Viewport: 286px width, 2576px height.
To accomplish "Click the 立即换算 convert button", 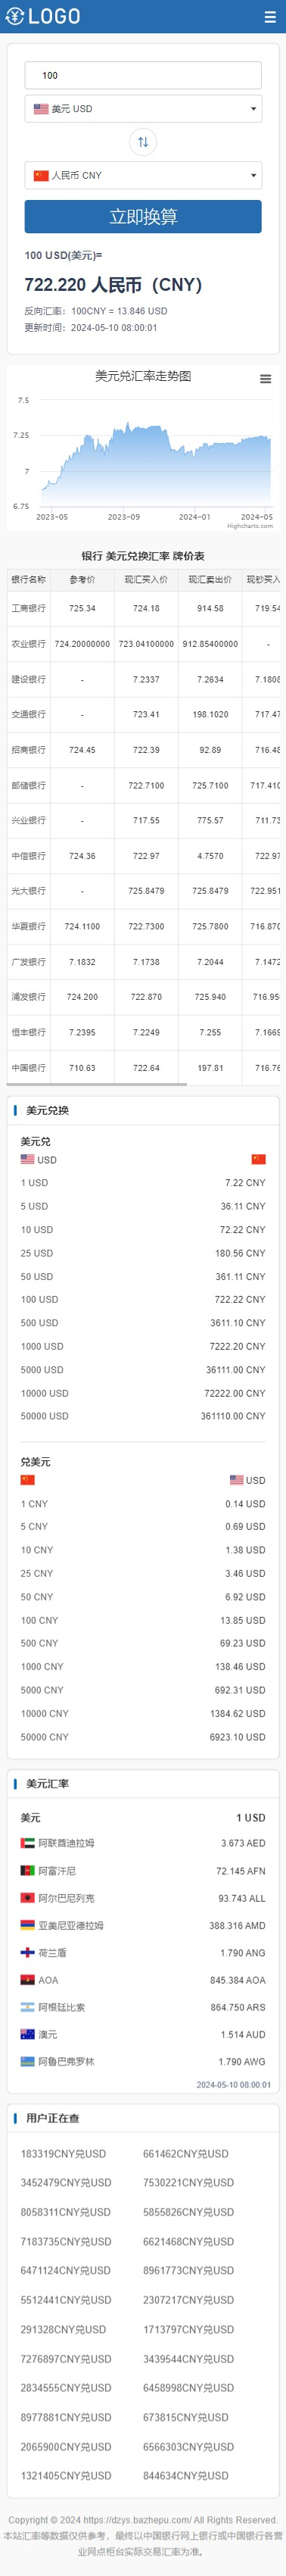I will [x=143, y=217].
